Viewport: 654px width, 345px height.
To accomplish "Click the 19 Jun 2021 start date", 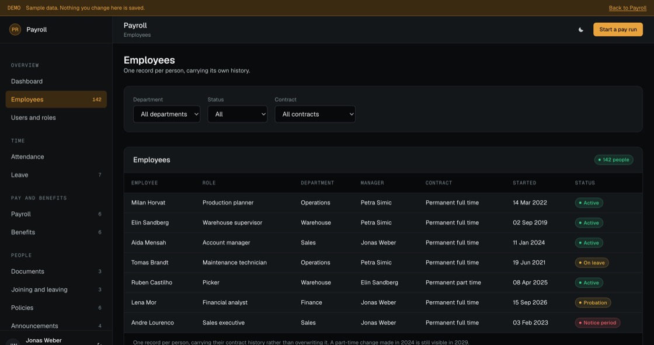I will (529, 263).
